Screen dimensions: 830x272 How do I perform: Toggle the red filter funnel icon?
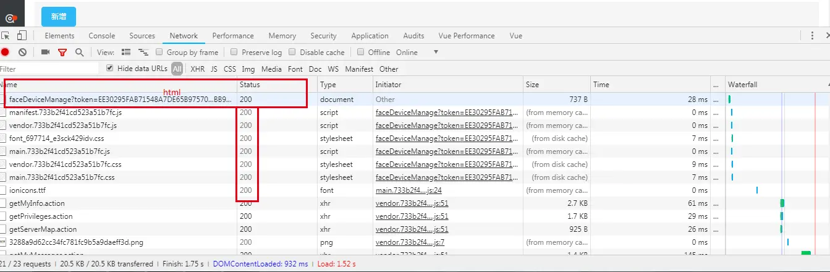coord(62,53)
